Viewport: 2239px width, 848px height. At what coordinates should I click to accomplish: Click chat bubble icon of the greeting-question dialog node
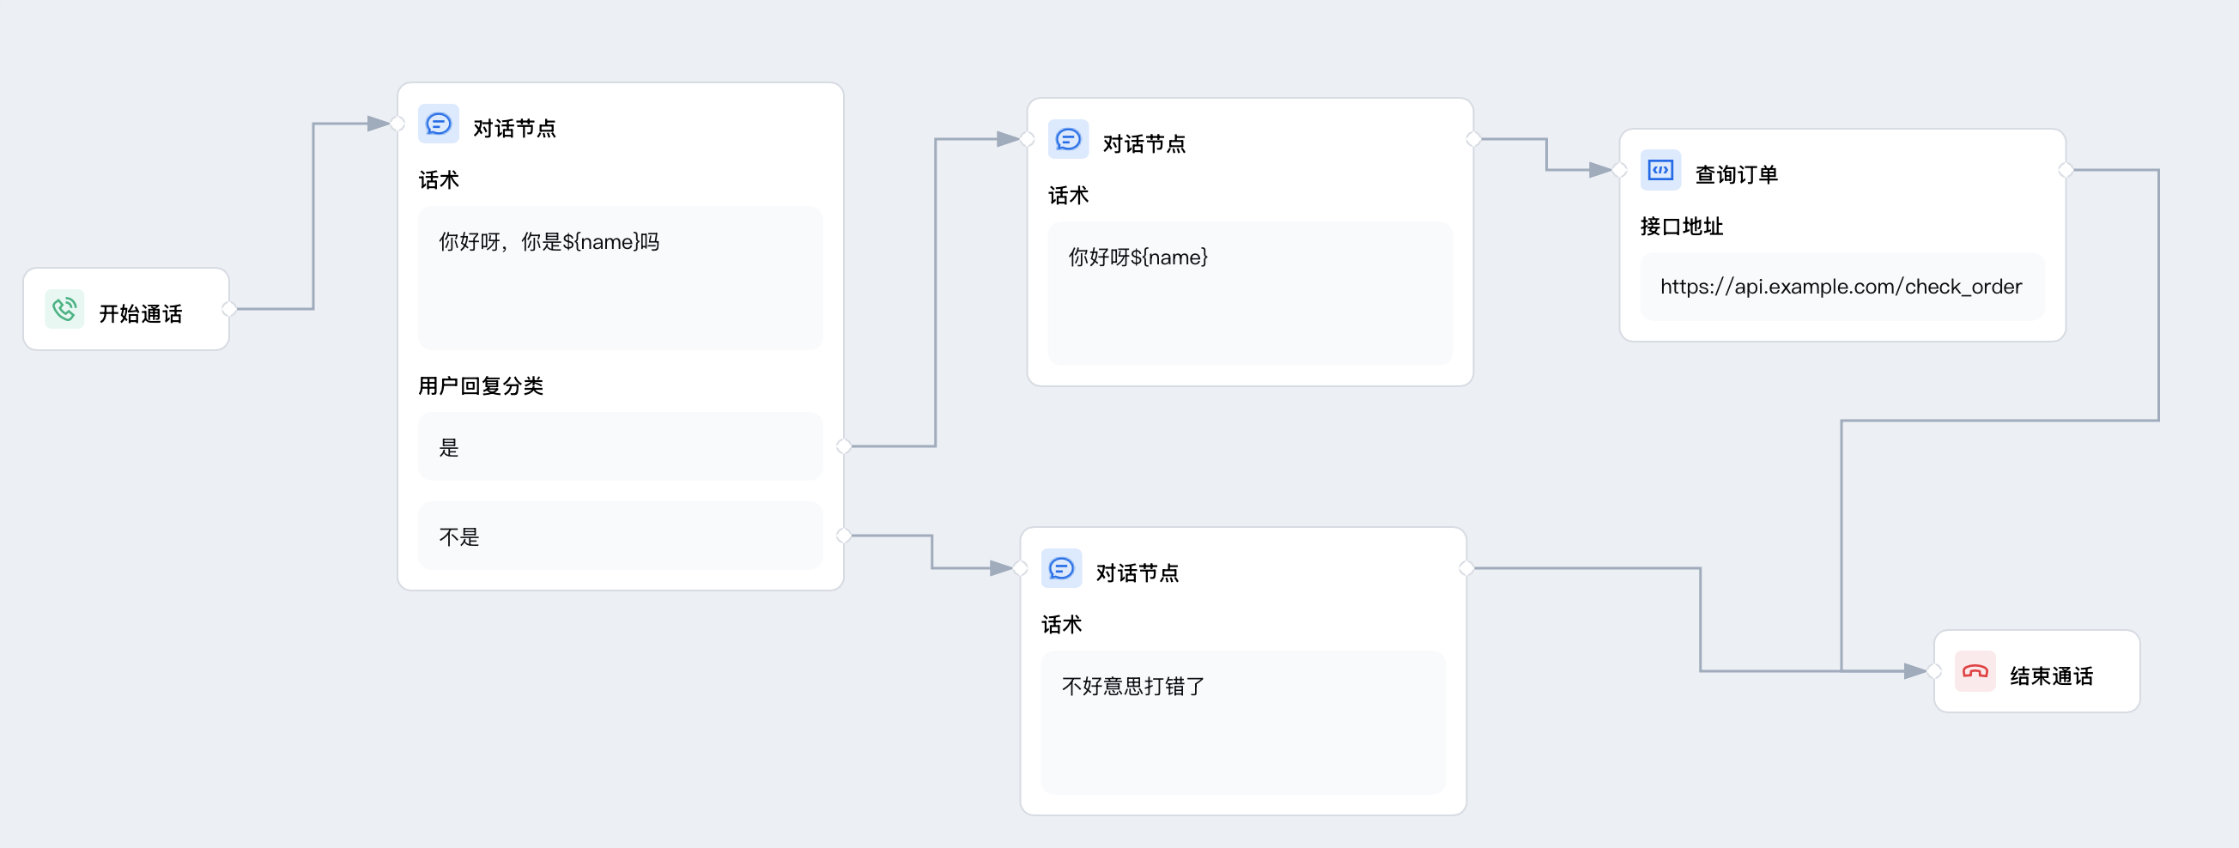point(439,124)
